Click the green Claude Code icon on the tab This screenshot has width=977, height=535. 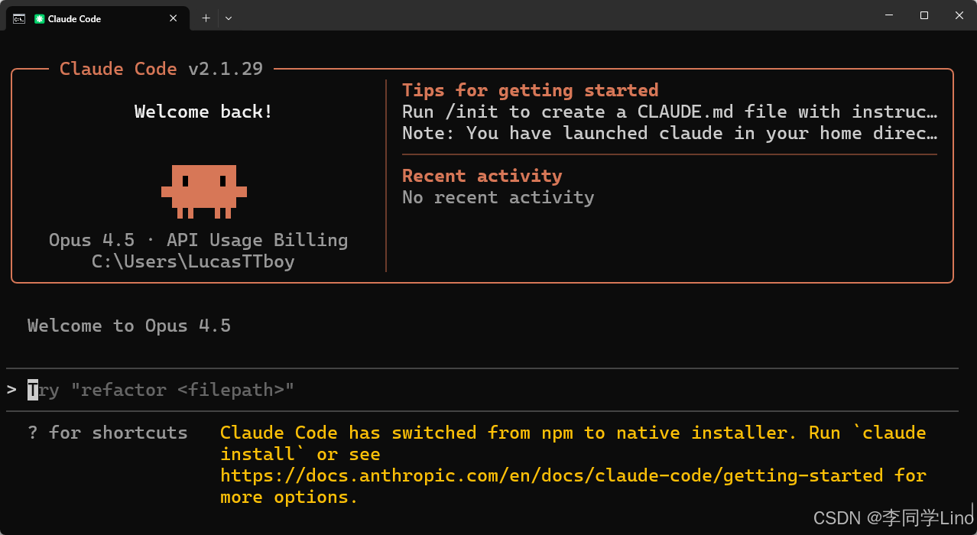click(37, 18)
